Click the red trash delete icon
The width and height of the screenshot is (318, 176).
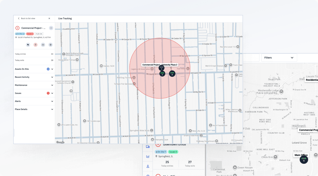point(36,45)
